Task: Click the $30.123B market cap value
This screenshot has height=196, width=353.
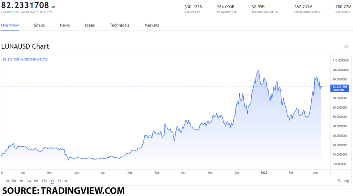Action: point(193,7)
